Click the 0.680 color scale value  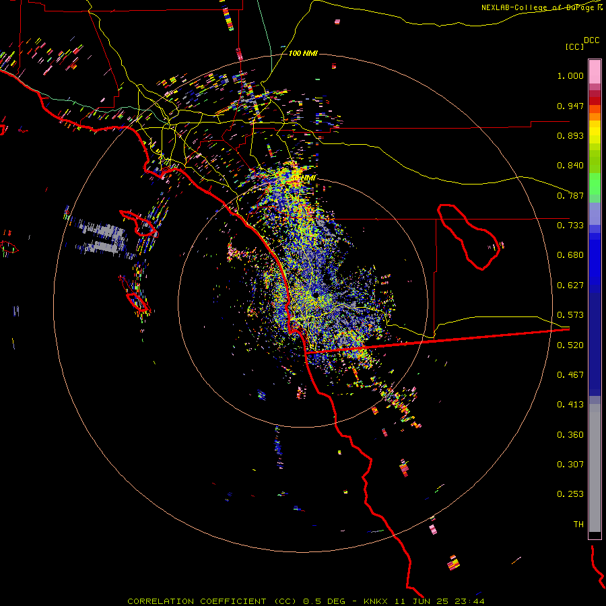(570, 255)
